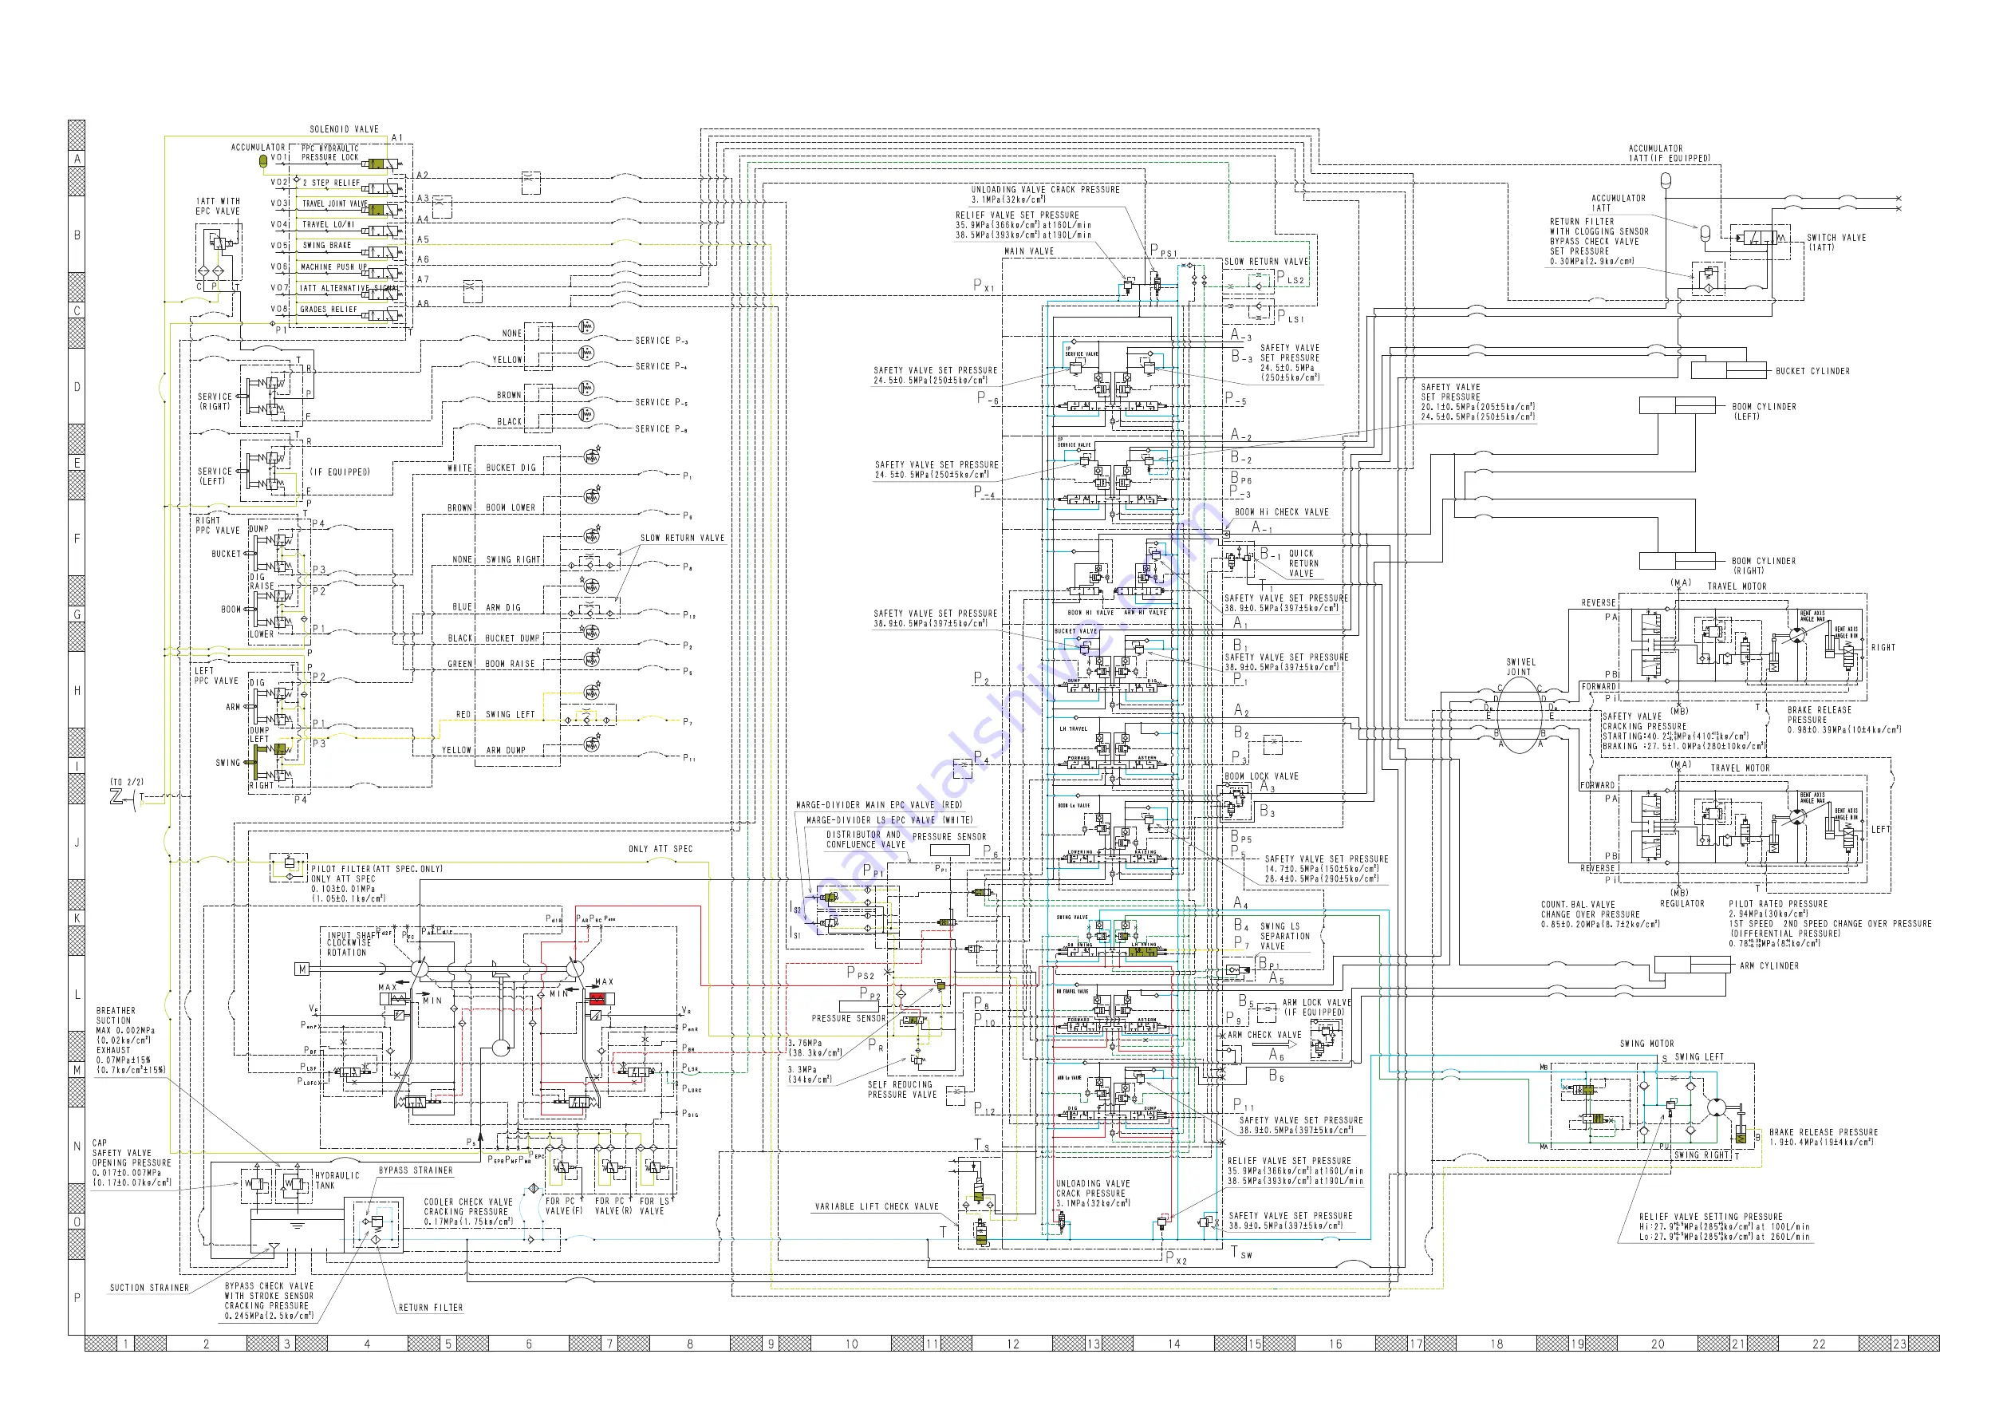
Task: Click the SUCTION STRAINER label
Action: (149, 1288)
